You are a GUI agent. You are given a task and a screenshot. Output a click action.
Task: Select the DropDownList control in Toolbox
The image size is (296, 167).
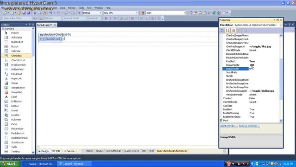[18, 65]
